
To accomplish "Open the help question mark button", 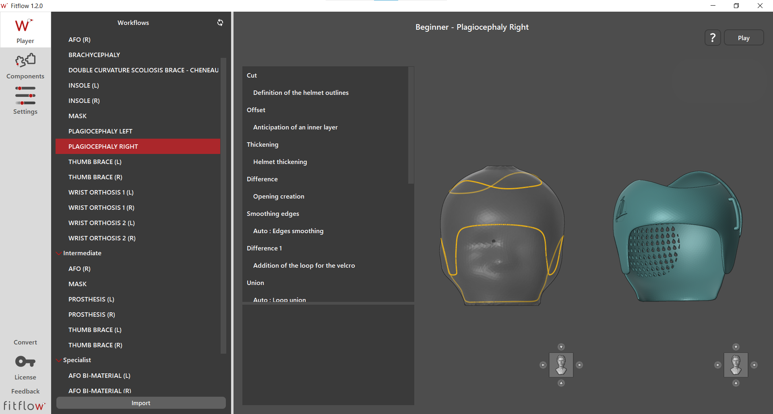I will click(713, 38).
